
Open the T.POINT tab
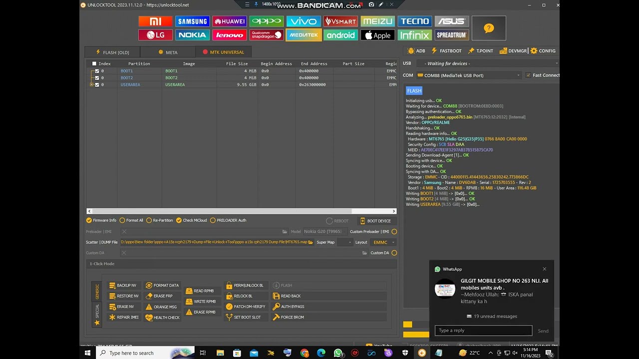tap(481, 51)
